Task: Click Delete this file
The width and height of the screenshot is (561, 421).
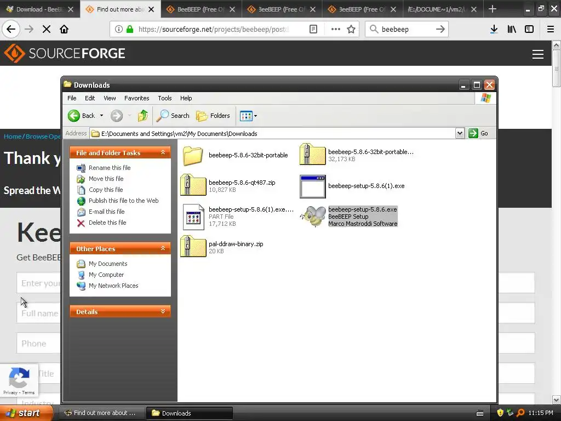Action: [x=107, y=223]
